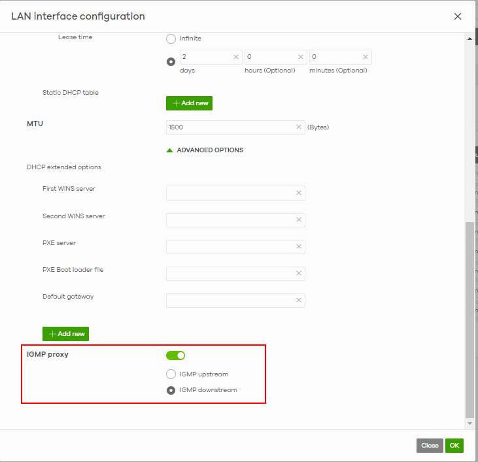This screenshot has height=462, width=478.
Task: Clear the days lease time field
Action: 235,58
